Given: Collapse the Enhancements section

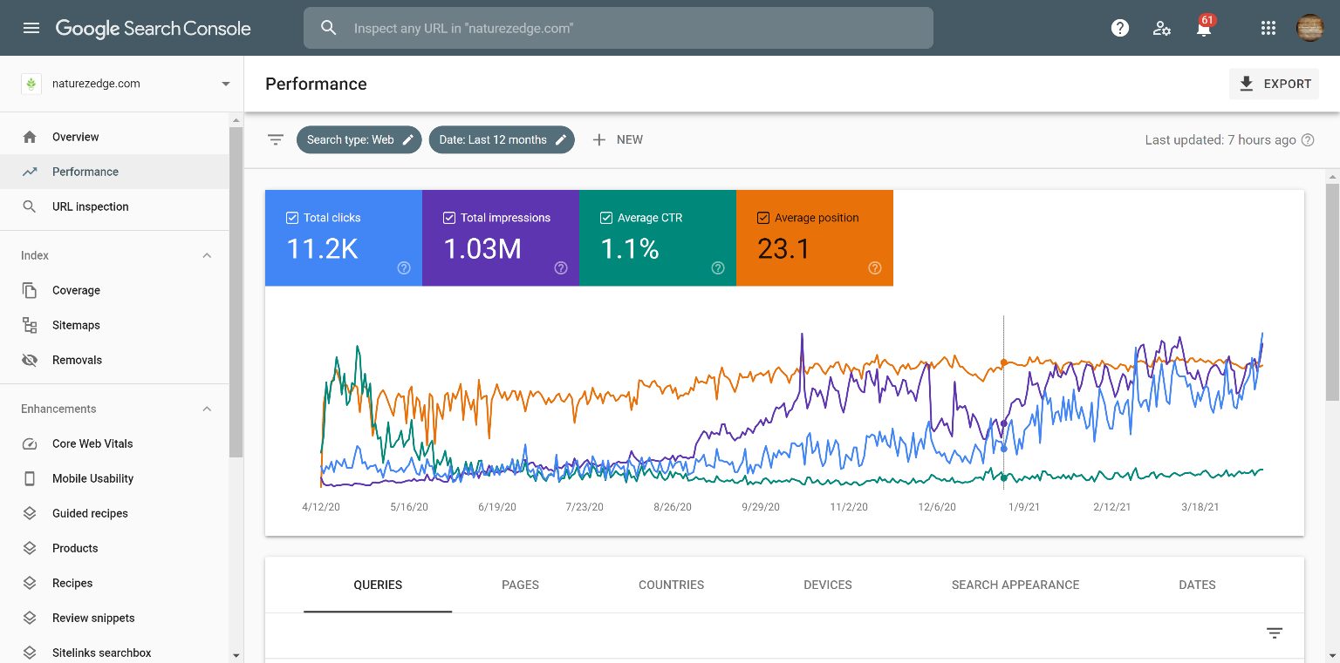Looking at the screenshot, I should 207,409.
